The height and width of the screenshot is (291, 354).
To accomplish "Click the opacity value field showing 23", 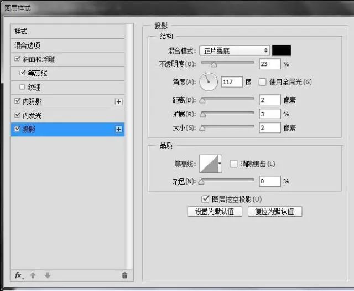I will coord(270,64).
